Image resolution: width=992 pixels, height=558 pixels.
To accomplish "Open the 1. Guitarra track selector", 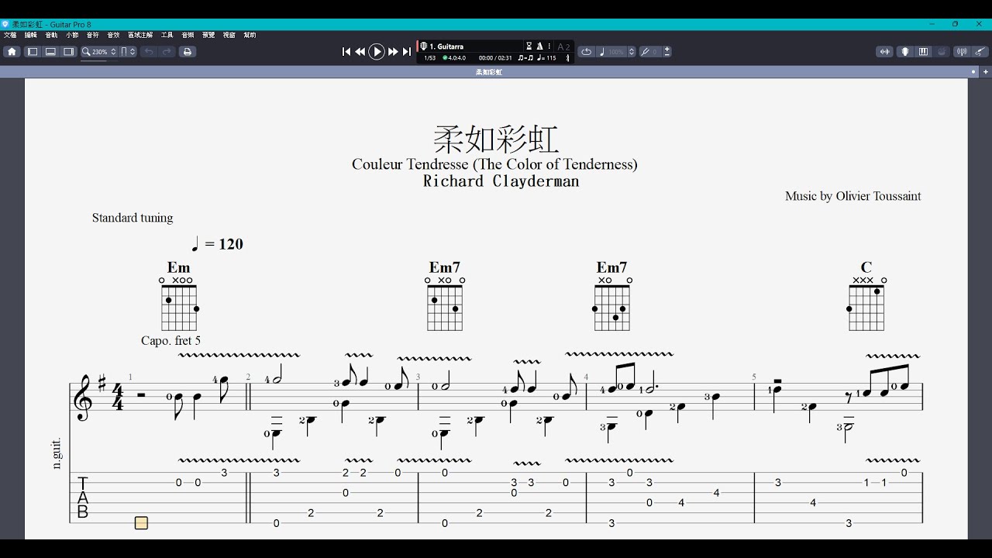I will tap(471, 46).
